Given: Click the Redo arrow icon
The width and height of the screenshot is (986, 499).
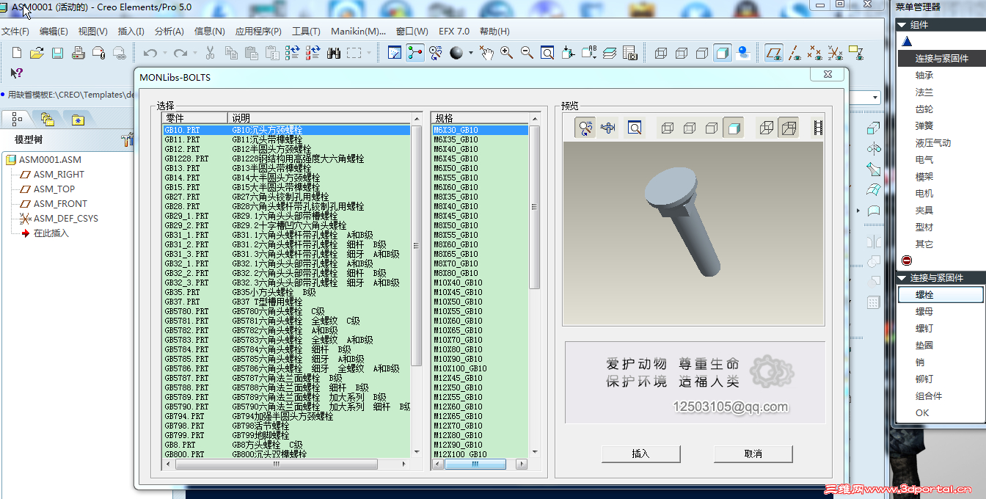Looking at the screenshot, I should point(180,53).
